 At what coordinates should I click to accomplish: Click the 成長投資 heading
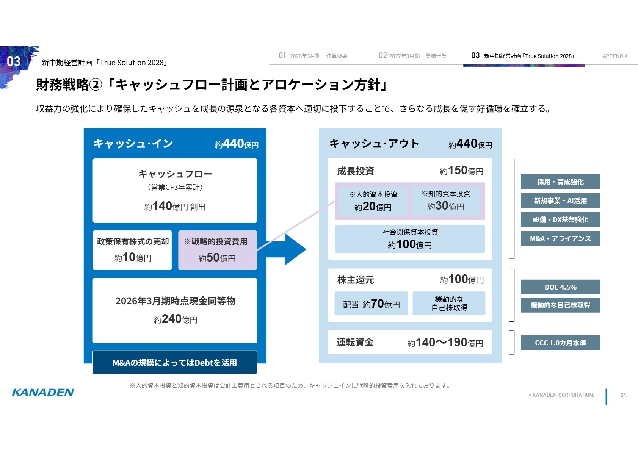click(356, 171)
